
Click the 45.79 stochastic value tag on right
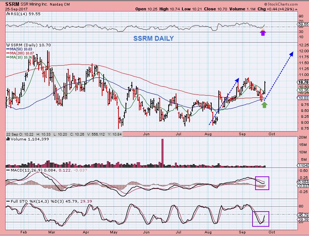(x=304, y=215)
